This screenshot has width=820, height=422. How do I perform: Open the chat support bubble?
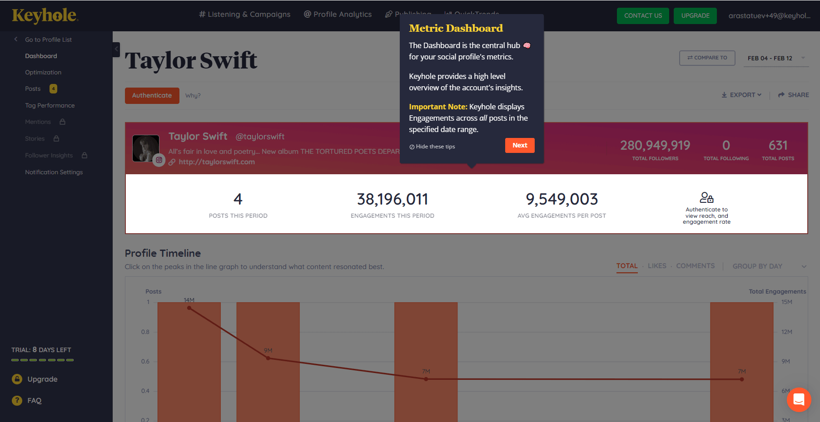[799, 399]
